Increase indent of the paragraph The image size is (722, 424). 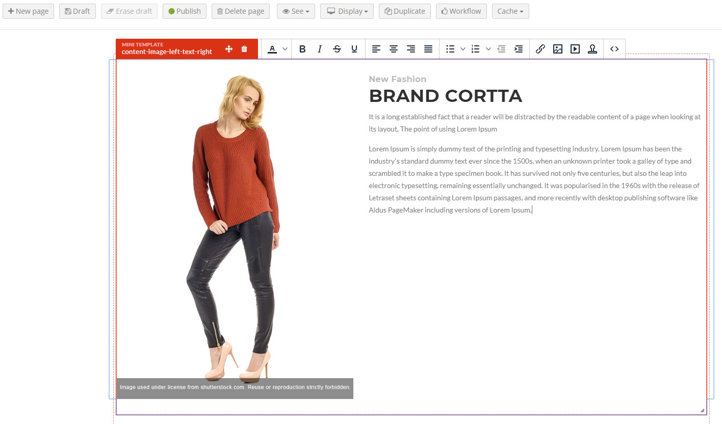coord(519,49)
